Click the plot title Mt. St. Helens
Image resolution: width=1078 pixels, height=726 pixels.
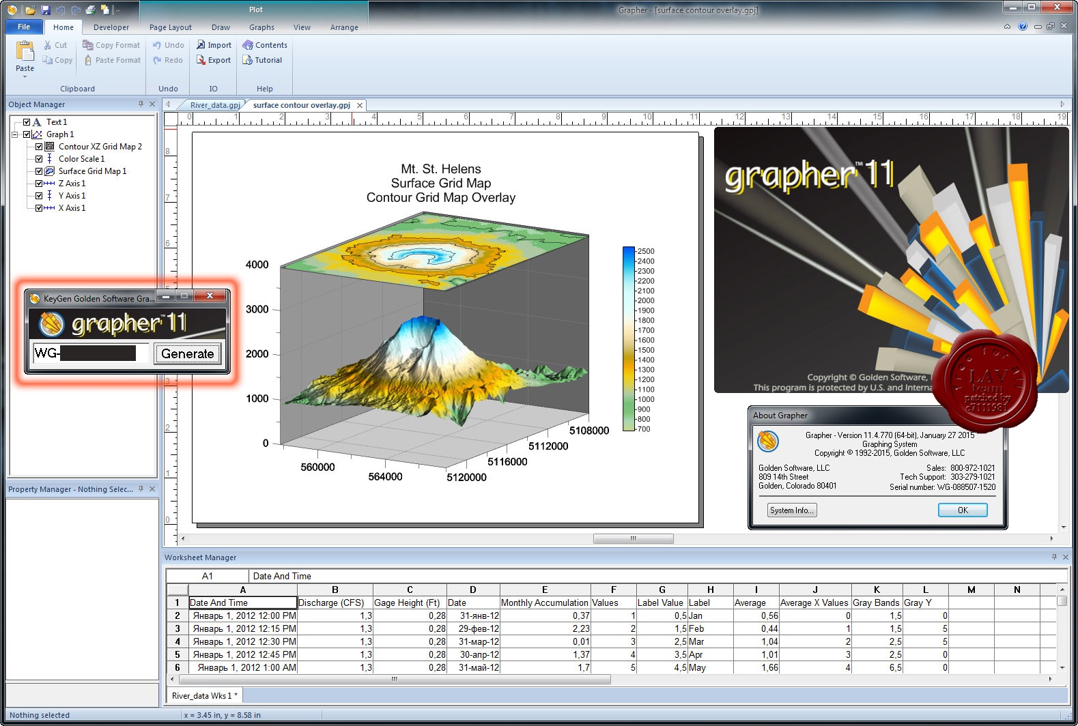coord(441,169)
